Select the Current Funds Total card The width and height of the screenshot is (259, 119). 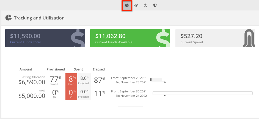(45, 38)
